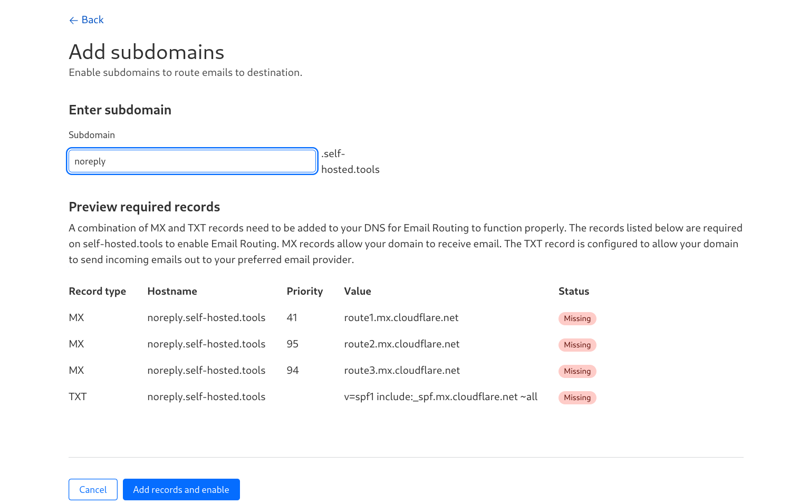Screen dimensions: 799x504
Task: Click the Subdomain field label
Action: click(92, 135)
